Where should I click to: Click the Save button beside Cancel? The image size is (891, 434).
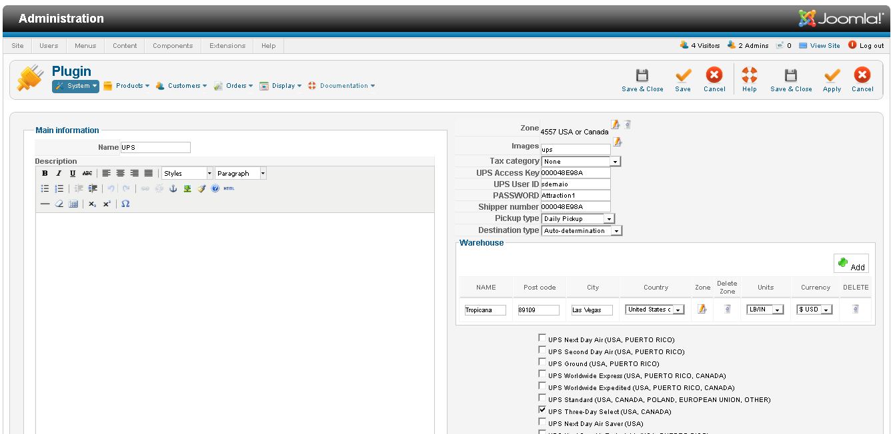(683, 80)
